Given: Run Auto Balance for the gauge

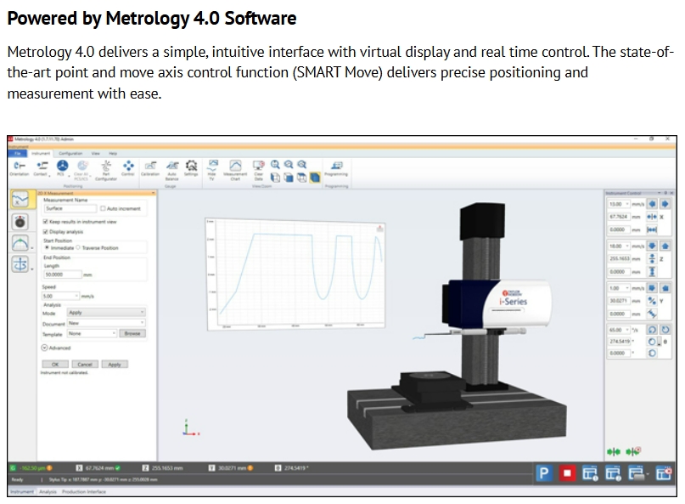Looking at the screenshot, I should (x=172, y=170).
